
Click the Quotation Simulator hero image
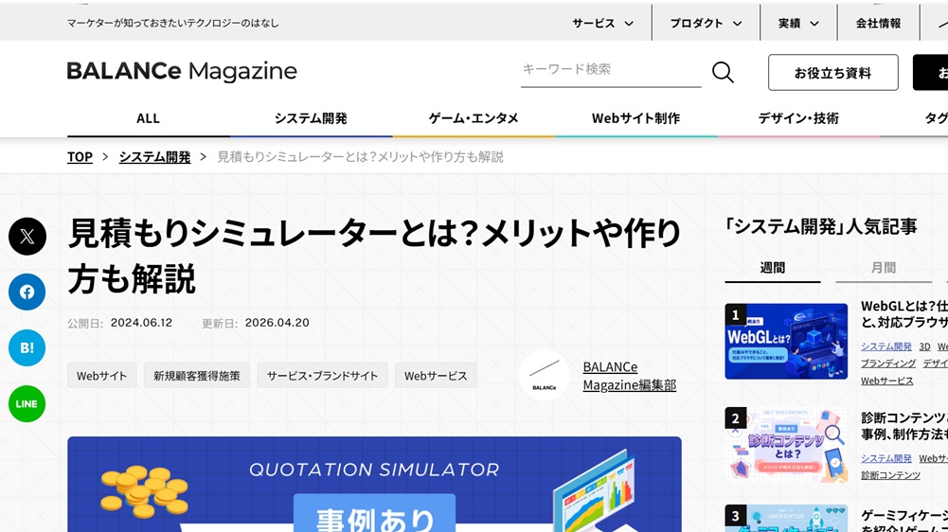(x=374, y=485)
